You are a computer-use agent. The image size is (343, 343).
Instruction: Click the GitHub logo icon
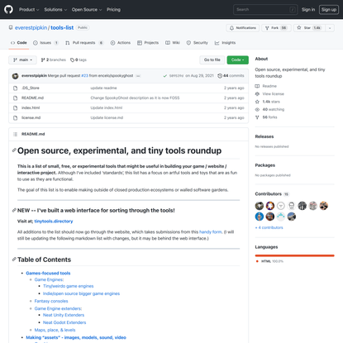(8, 9)
